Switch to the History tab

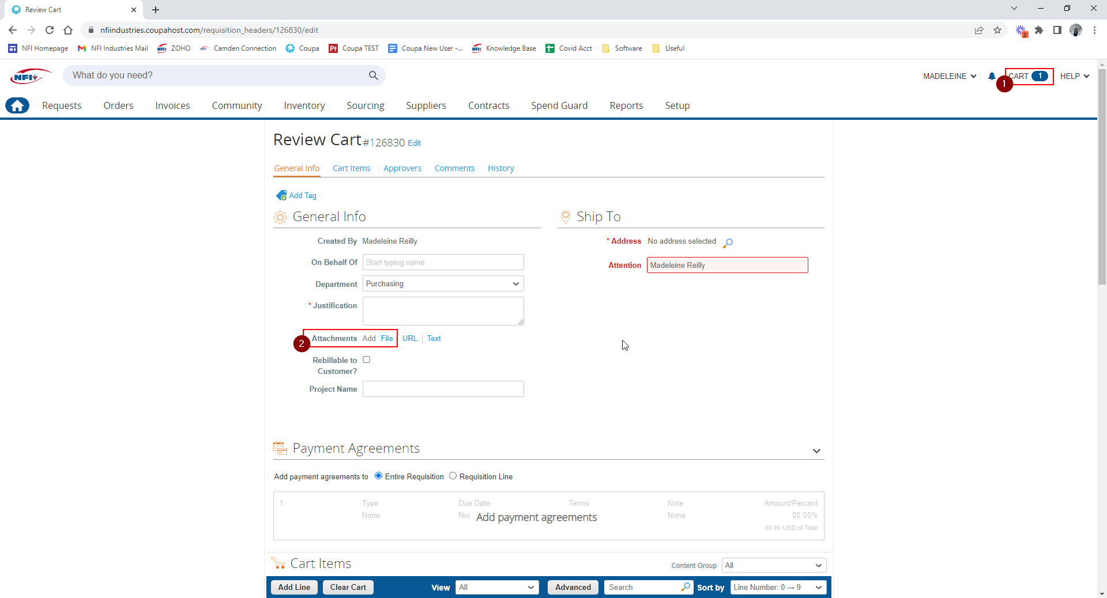(x=501, y=168)
